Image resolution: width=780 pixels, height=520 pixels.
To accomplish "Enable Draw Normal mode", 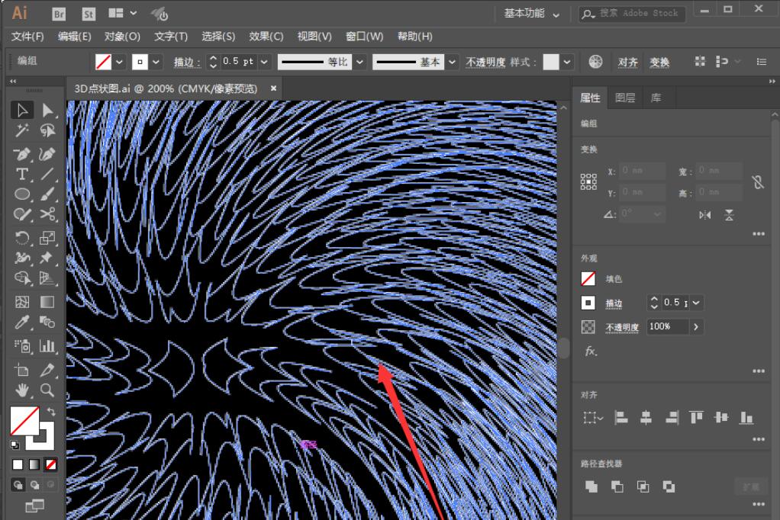I will pyautogui.click(x=18, y=485).
